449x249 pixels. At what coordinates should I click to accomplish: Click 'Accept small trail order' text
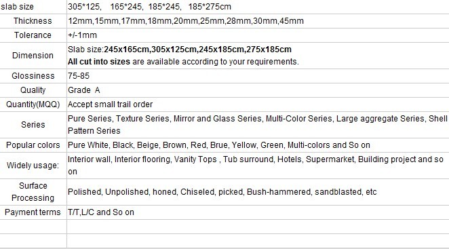click(111, 104)
